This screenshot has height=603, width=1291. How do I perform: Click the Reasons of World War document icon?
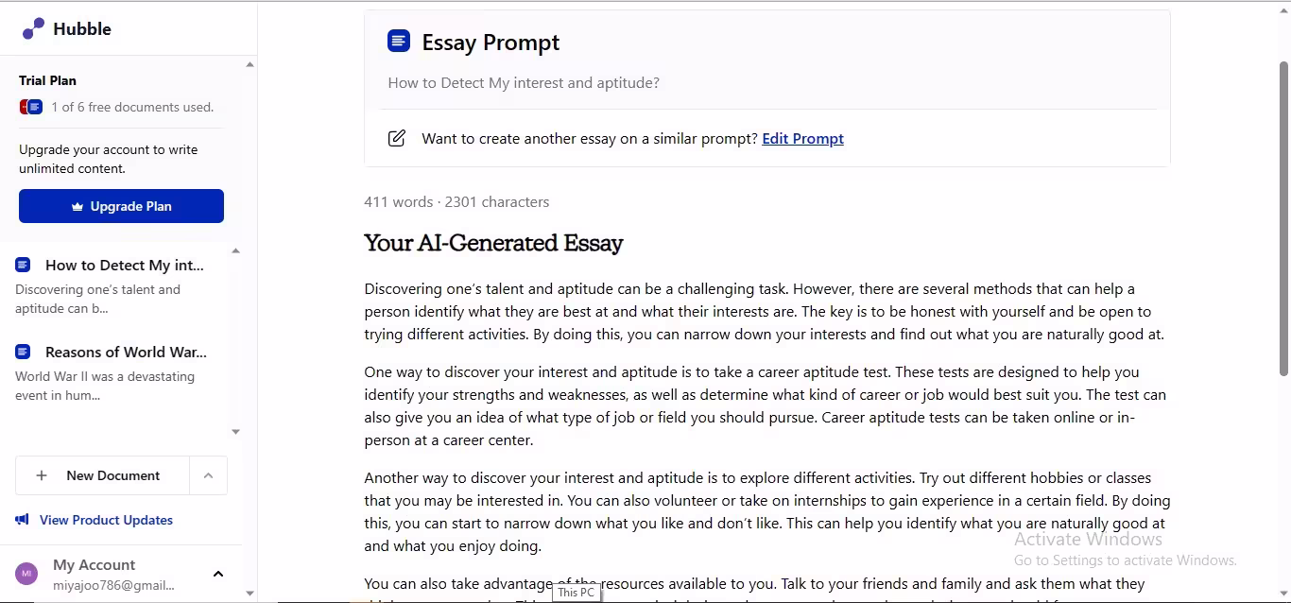pyautogui.click(x=24, y=352)
